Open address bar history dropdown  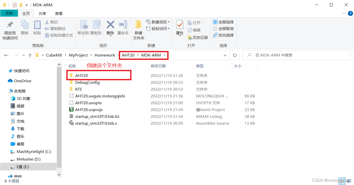point(225,55)
